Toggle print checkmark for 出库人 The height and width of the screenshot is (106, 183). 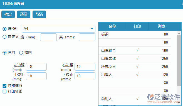click(x=137, y=75)
